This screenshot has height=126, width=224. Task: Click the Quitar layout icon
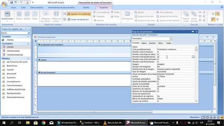35,15
